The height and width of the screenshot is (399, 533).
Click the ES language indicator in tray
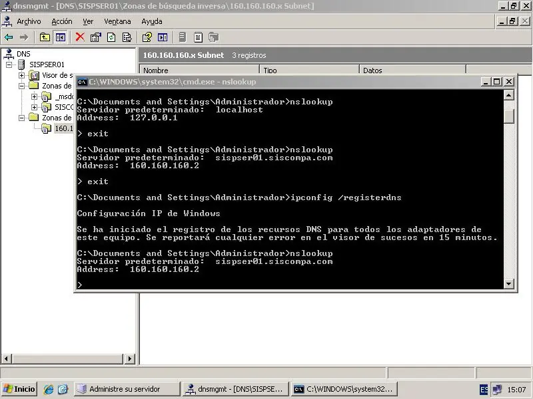coord(484,390)
